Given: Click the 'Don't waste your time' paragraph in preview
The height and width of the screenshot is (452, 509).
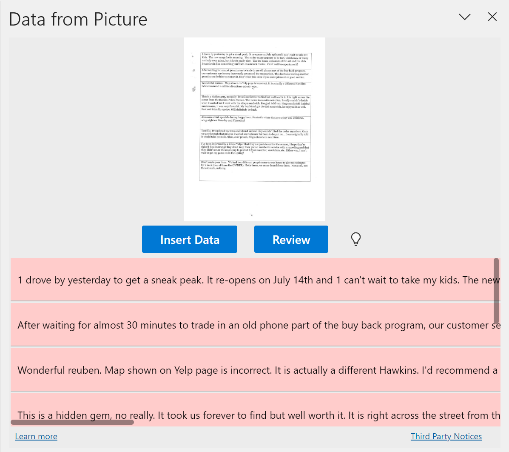Looking at the screenshot, I should pyautogui.click(x=255, y=165).
